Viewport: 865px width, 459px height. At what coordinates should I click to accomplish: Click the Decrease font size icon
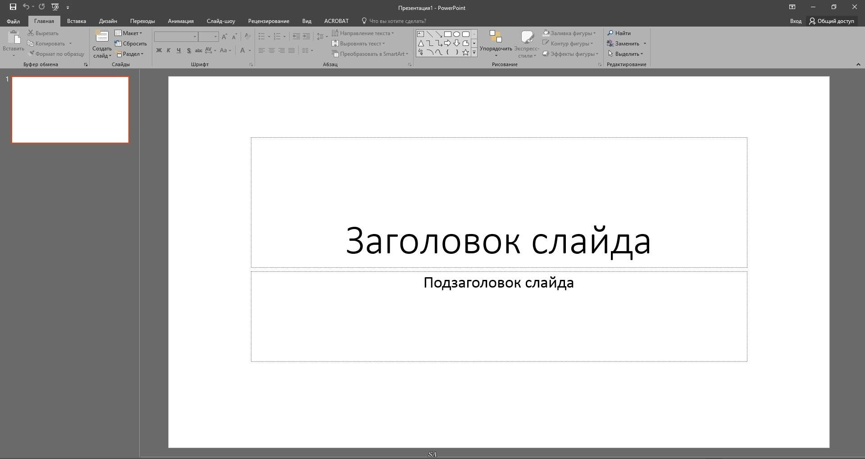click(234, 36)
